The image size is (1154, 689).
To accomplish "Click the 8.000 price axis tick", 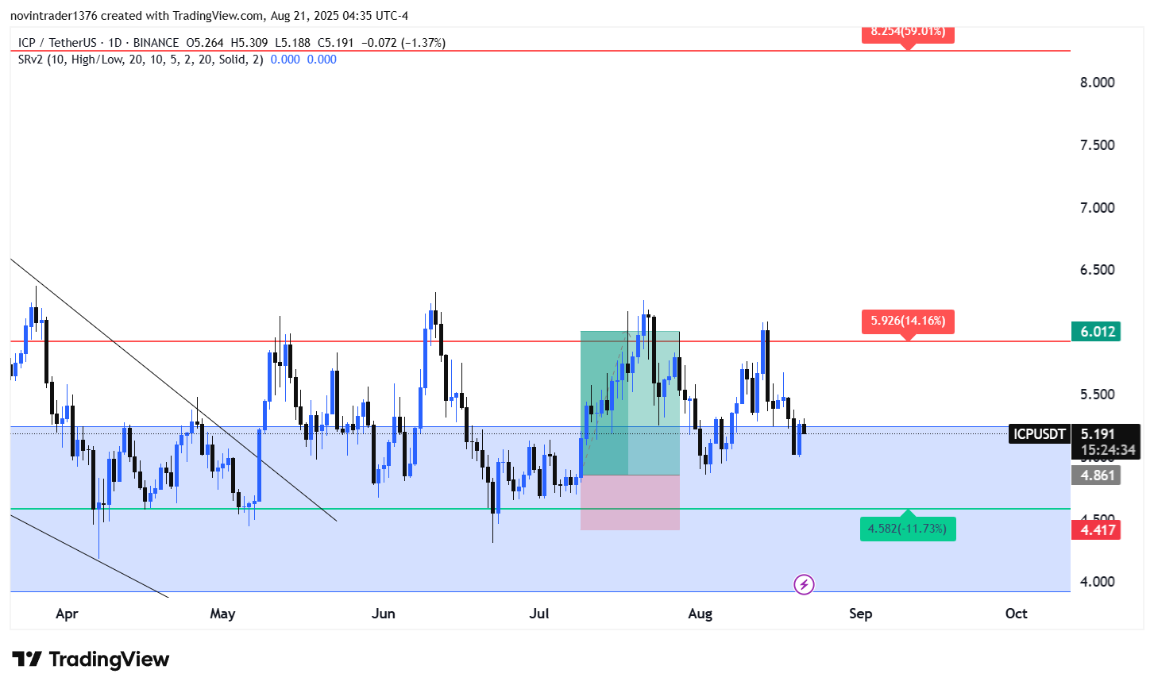I will (x=1097, y=83).
